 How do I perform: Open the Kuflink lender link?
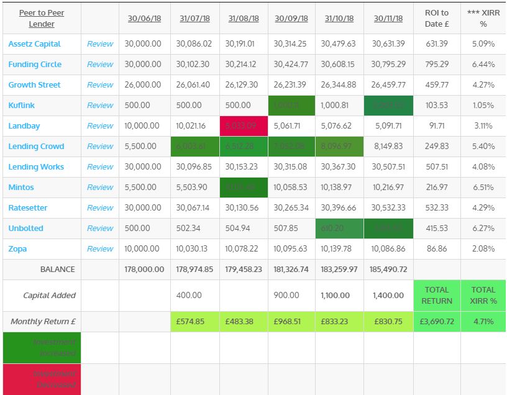point(21,106)
